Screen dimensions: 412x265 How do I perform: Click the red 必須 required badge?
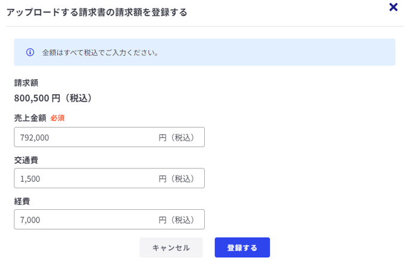coord(57,118)
